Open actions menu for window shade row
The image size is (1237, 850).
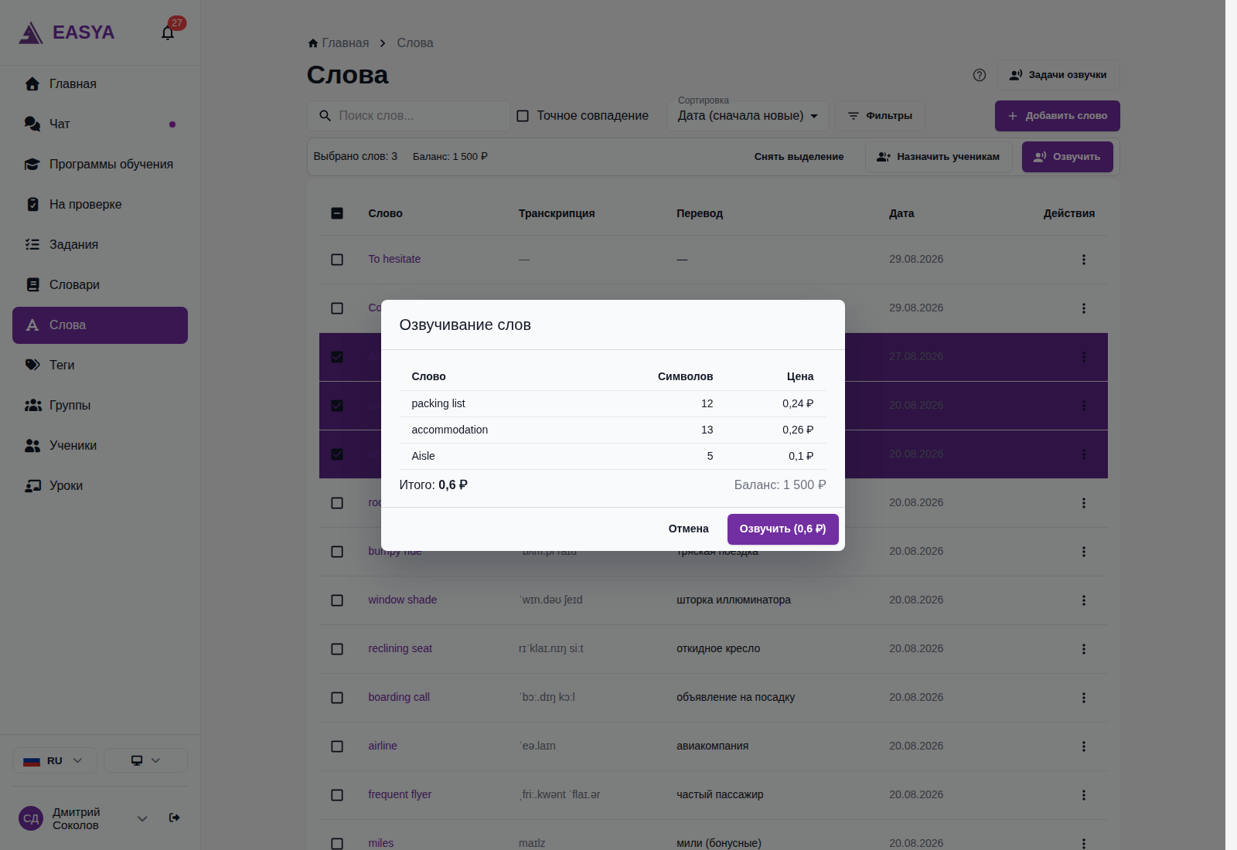(x=1083, y=600)
